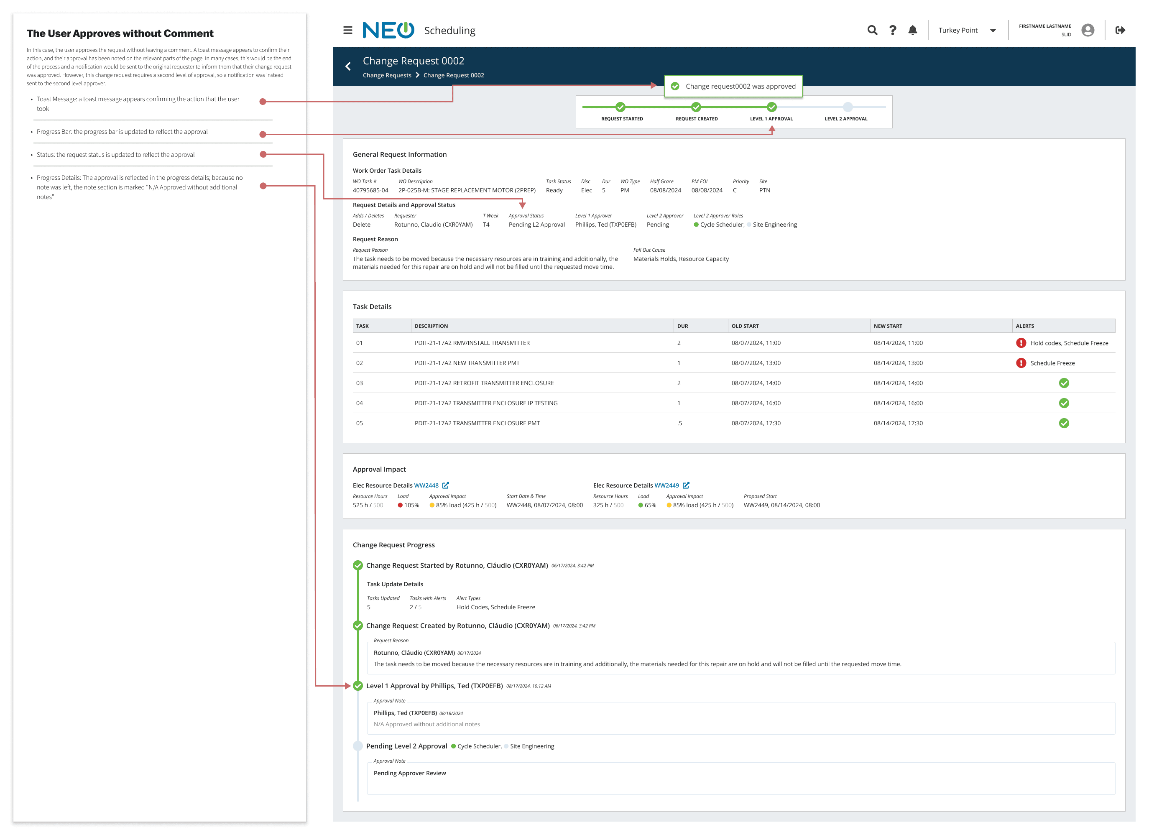The width and height of the screenshot is (1149, 835).
Task: Open notifications bell icon
Action: (912, 31)
